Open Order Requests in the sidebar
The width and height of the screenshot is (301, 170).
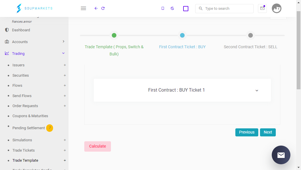[25, 106]
